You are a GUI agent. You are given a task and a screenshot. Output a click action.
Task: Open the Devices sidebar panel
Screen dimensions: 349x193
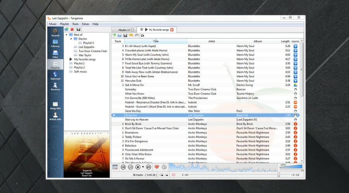tap(55, 86)
